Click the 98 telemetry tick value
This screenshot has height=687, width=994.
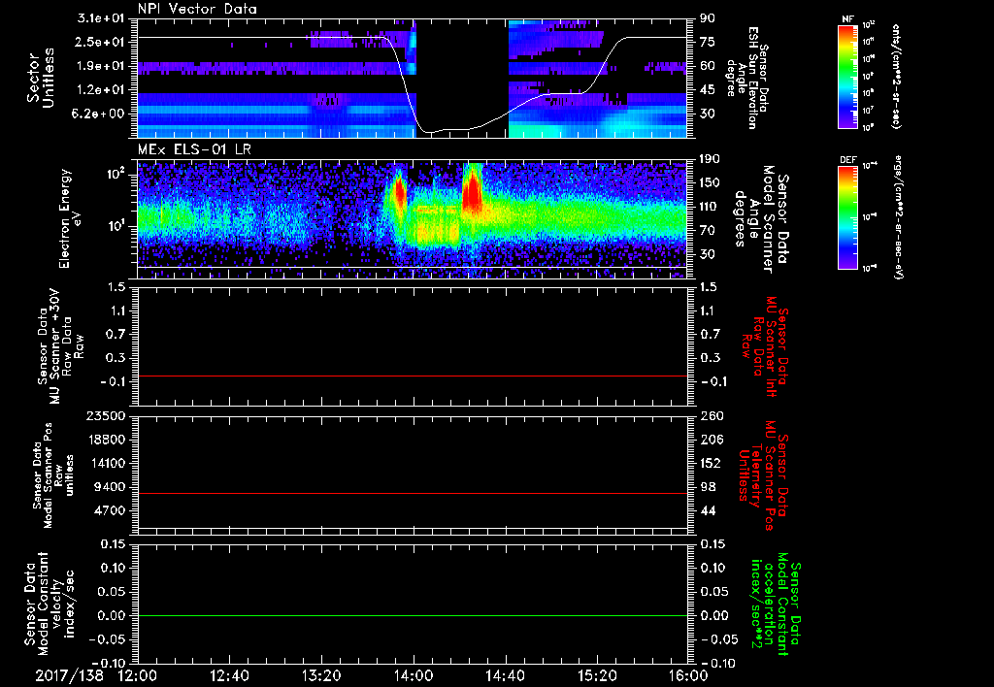point(708,487)
